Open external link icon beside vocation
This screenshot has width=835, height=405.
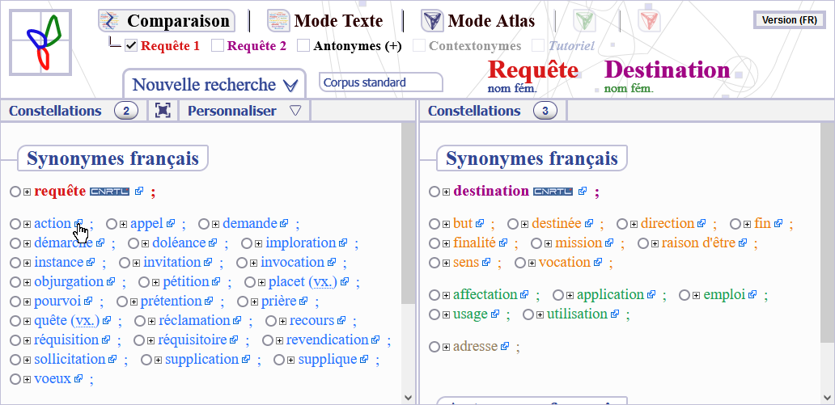point(598,263)
